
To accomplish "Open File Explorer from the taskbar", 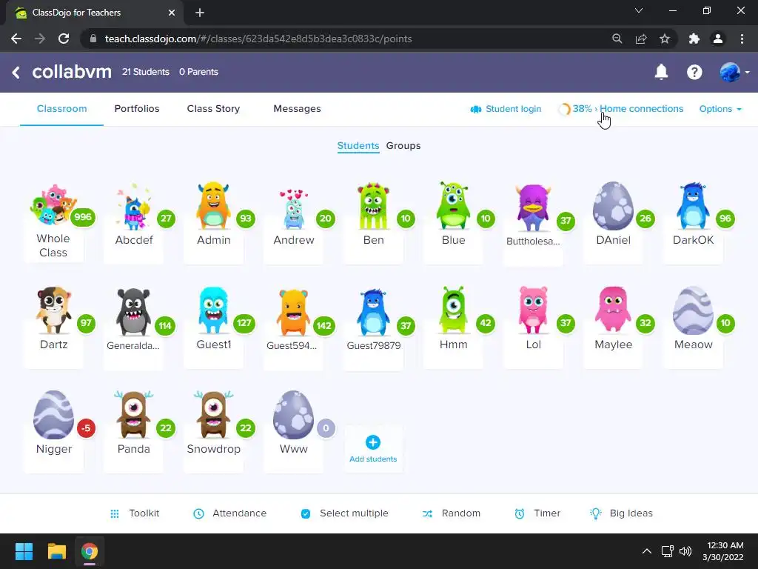I will (56, 551).
